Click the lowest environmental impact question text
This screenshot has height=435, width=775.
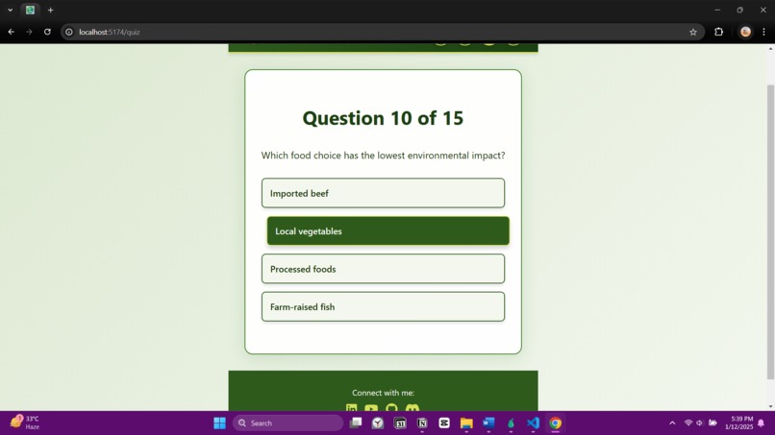(383, 156)
